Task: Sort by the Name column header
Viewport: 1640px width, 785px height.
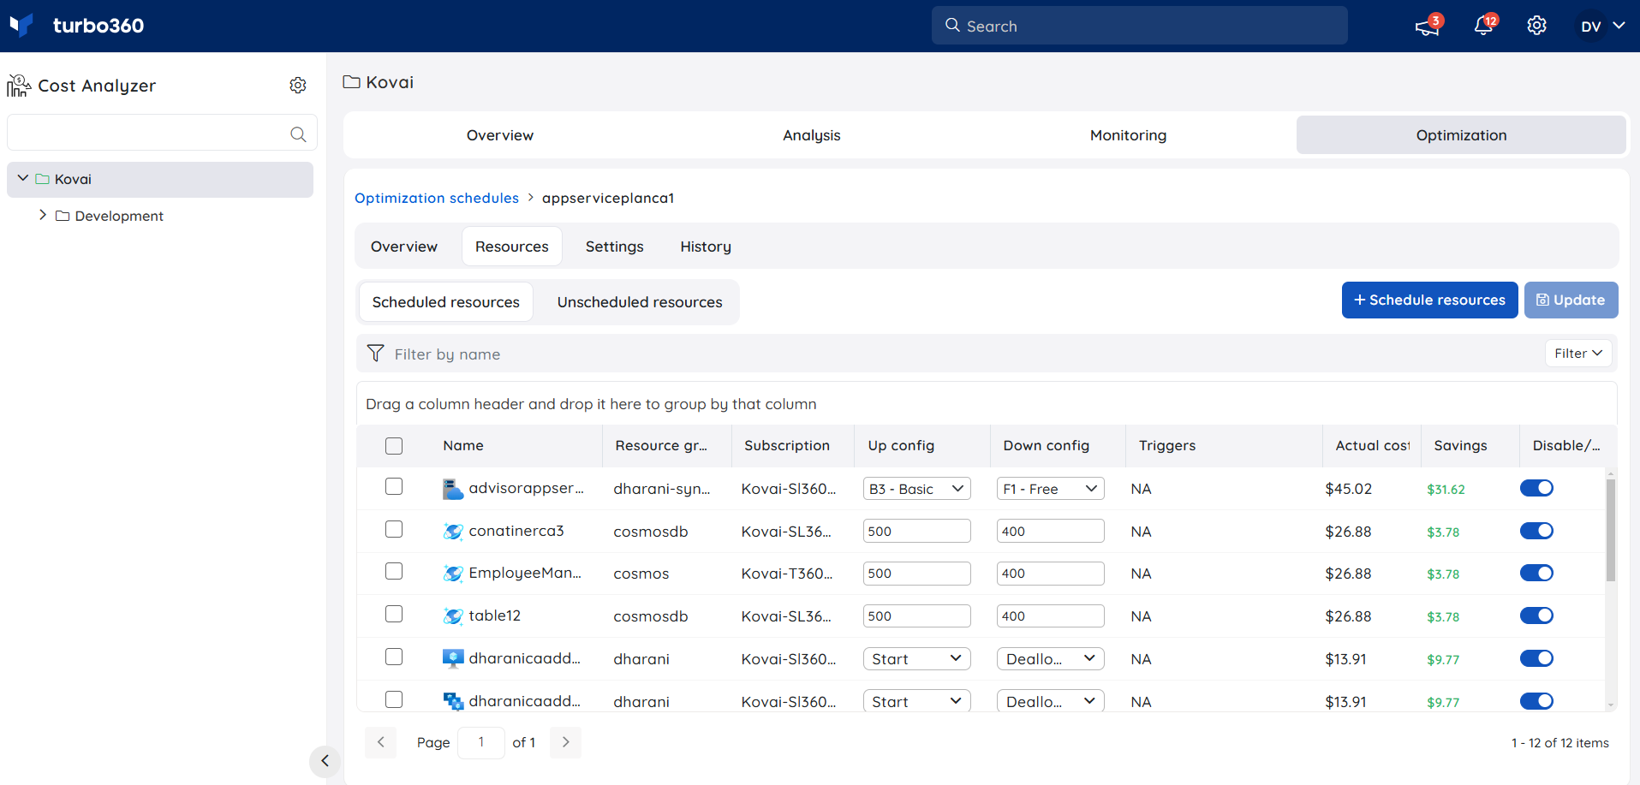Action: point(463,445)
